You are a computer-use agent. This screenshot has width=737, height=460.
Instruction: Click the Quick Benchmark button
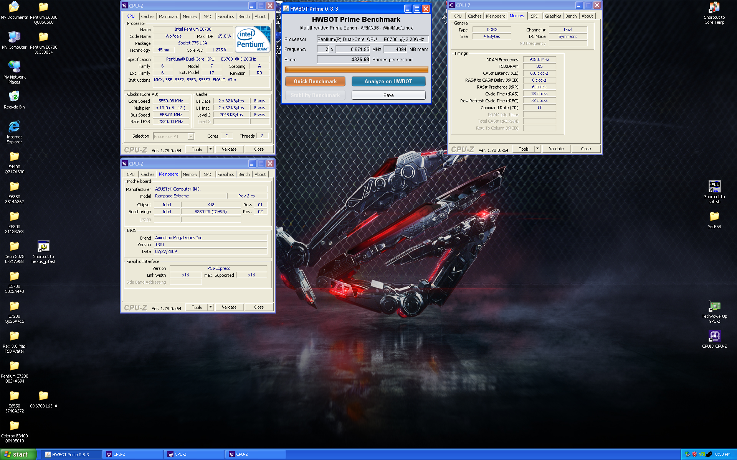[x=315, y=81]
